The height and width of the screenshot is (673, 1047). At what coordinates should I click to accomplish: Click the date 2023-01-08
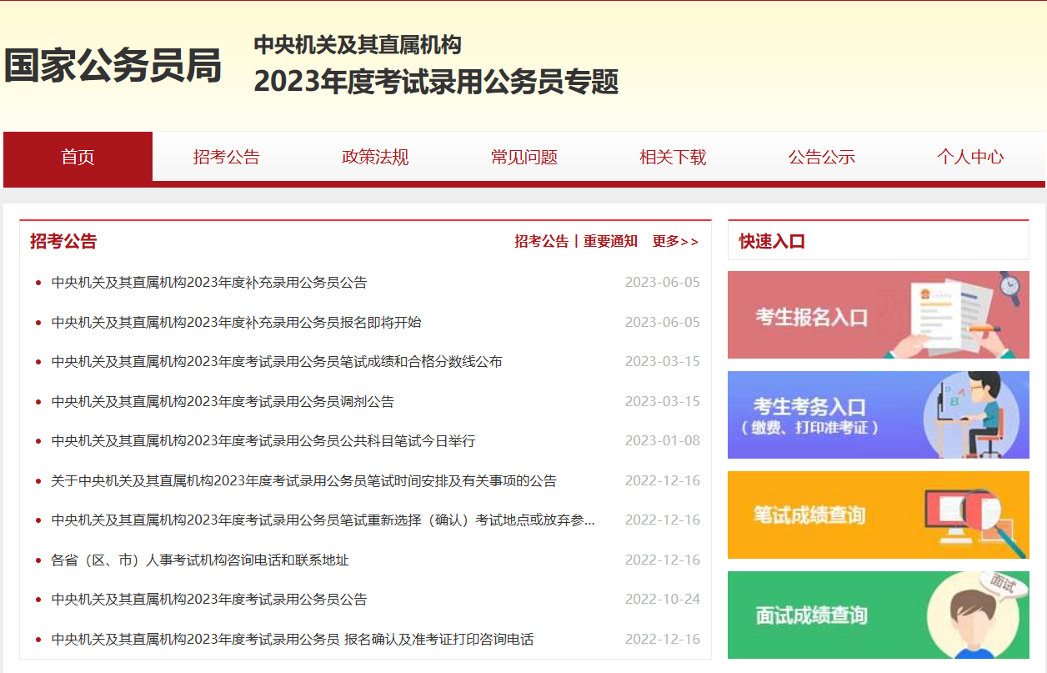(663, 440)
